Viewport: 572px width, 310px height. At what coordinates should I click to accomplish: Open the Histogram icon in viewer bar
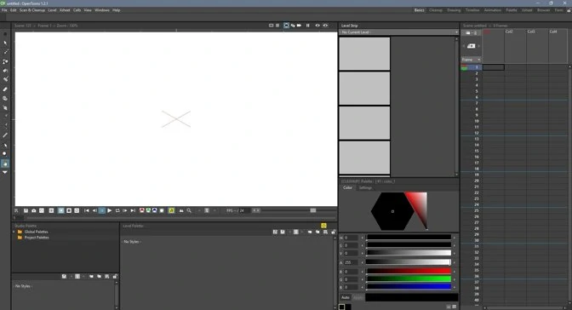pos(181,210)
